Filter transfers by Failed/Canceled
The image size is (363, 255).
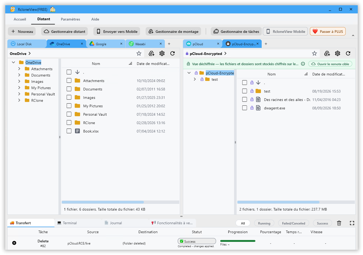click(x=293, y=223)
